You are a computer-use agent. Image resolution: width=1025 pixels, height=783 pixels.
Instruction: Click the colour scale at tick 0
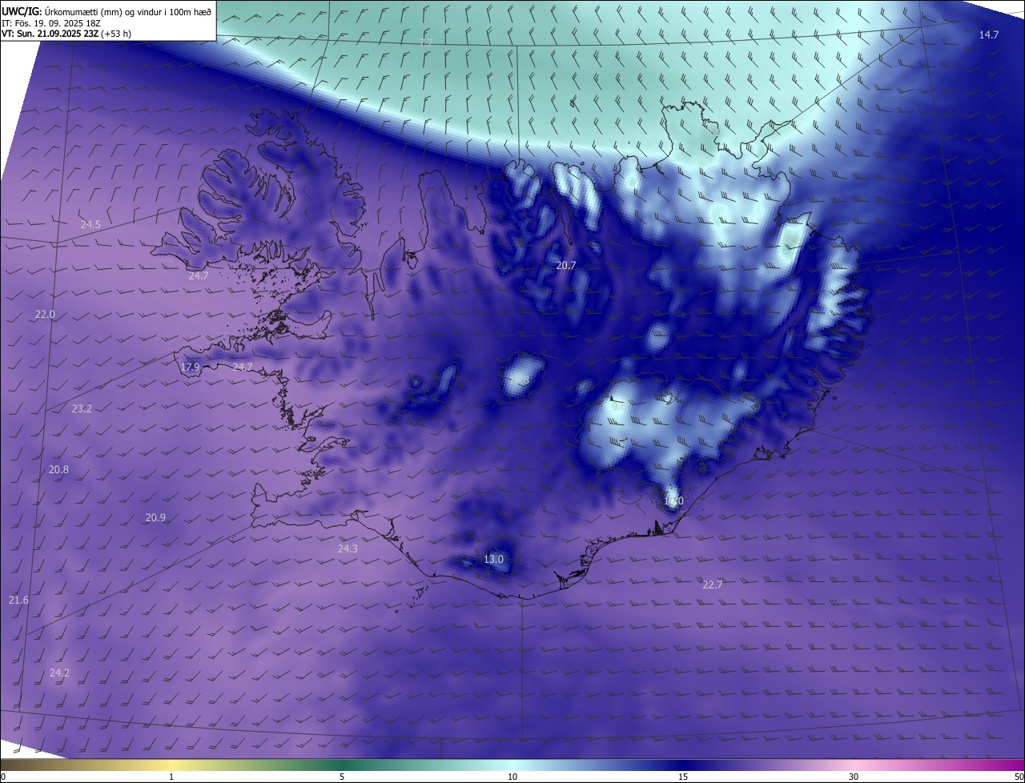coord(2,777)
